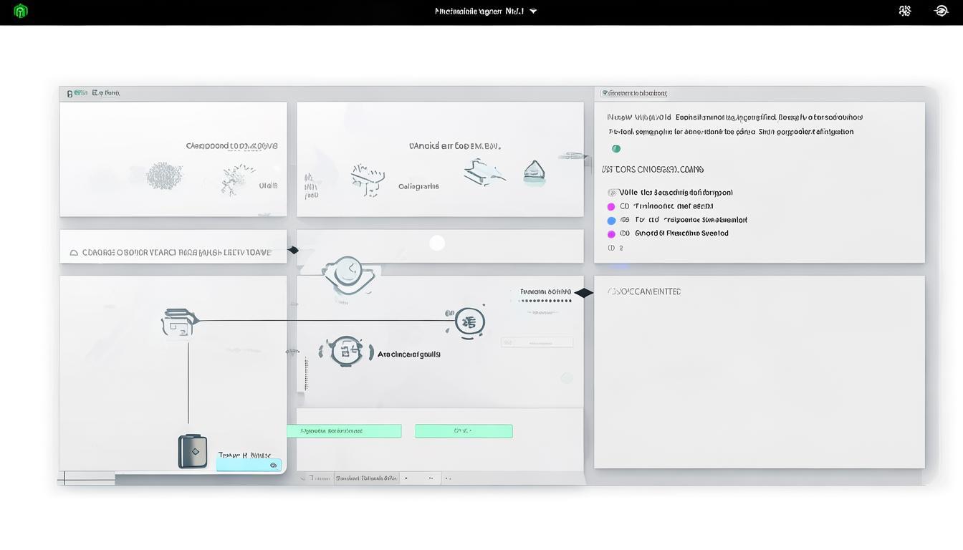Viewport: 963px width, 550px height.
Task: Select the house-shaped icon in upper canvas
Action: click(534, 171)
